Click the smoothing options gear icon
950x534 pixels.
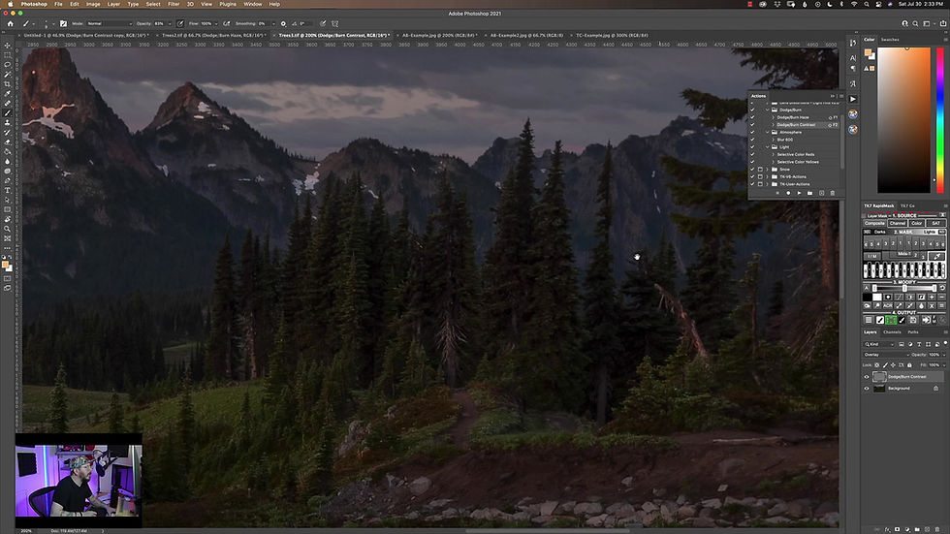[x=283, y=23]
